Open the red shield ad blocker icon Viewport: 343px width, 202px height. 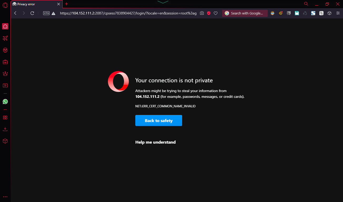pyautogui.click(x=209, y=13)
